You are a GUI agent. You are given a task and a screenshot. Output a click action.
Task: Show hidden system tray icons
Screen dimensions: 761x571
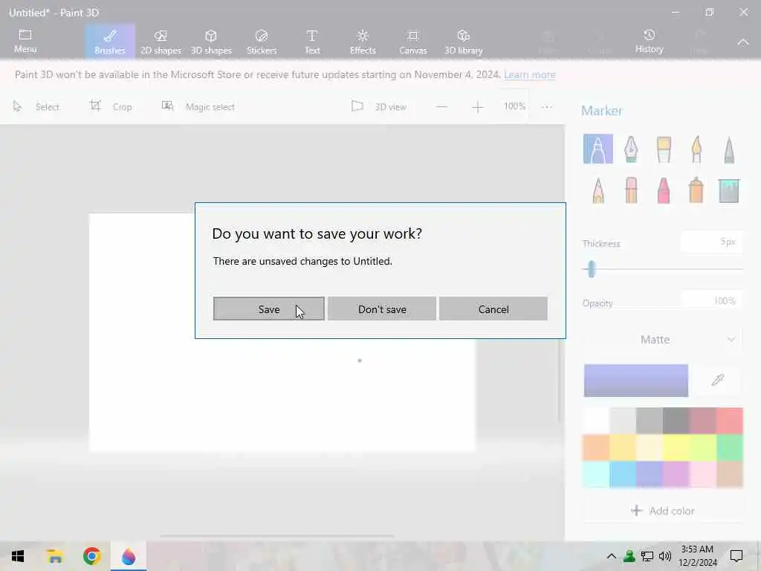(612, 556)
